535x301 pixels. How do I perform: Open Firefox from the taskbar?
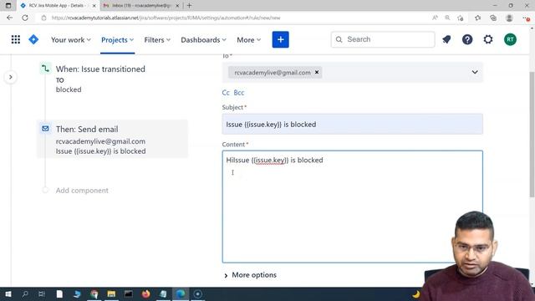pos(145,293)
